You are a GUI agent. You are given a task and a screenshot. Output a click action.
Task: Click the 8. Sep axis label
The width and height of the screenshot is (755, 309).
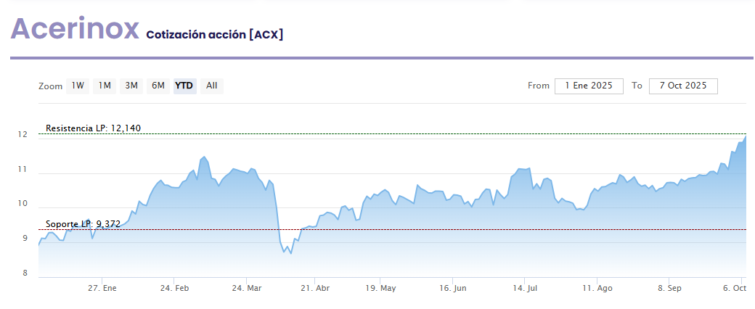669,288
